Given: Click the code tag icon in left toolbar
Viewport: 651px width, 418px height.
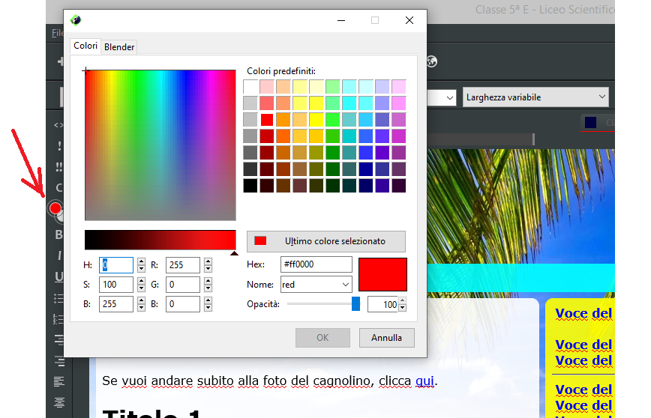Looking at the screenshot, I should (x=58, y=124).
